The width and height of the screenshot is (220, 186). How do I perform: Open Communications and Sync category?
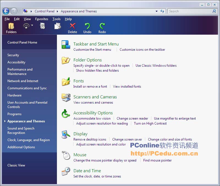pyautogui.click(x=27, y=88)
